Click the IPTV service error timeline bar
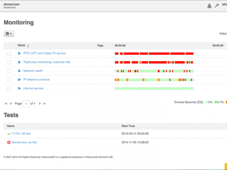 154,53
